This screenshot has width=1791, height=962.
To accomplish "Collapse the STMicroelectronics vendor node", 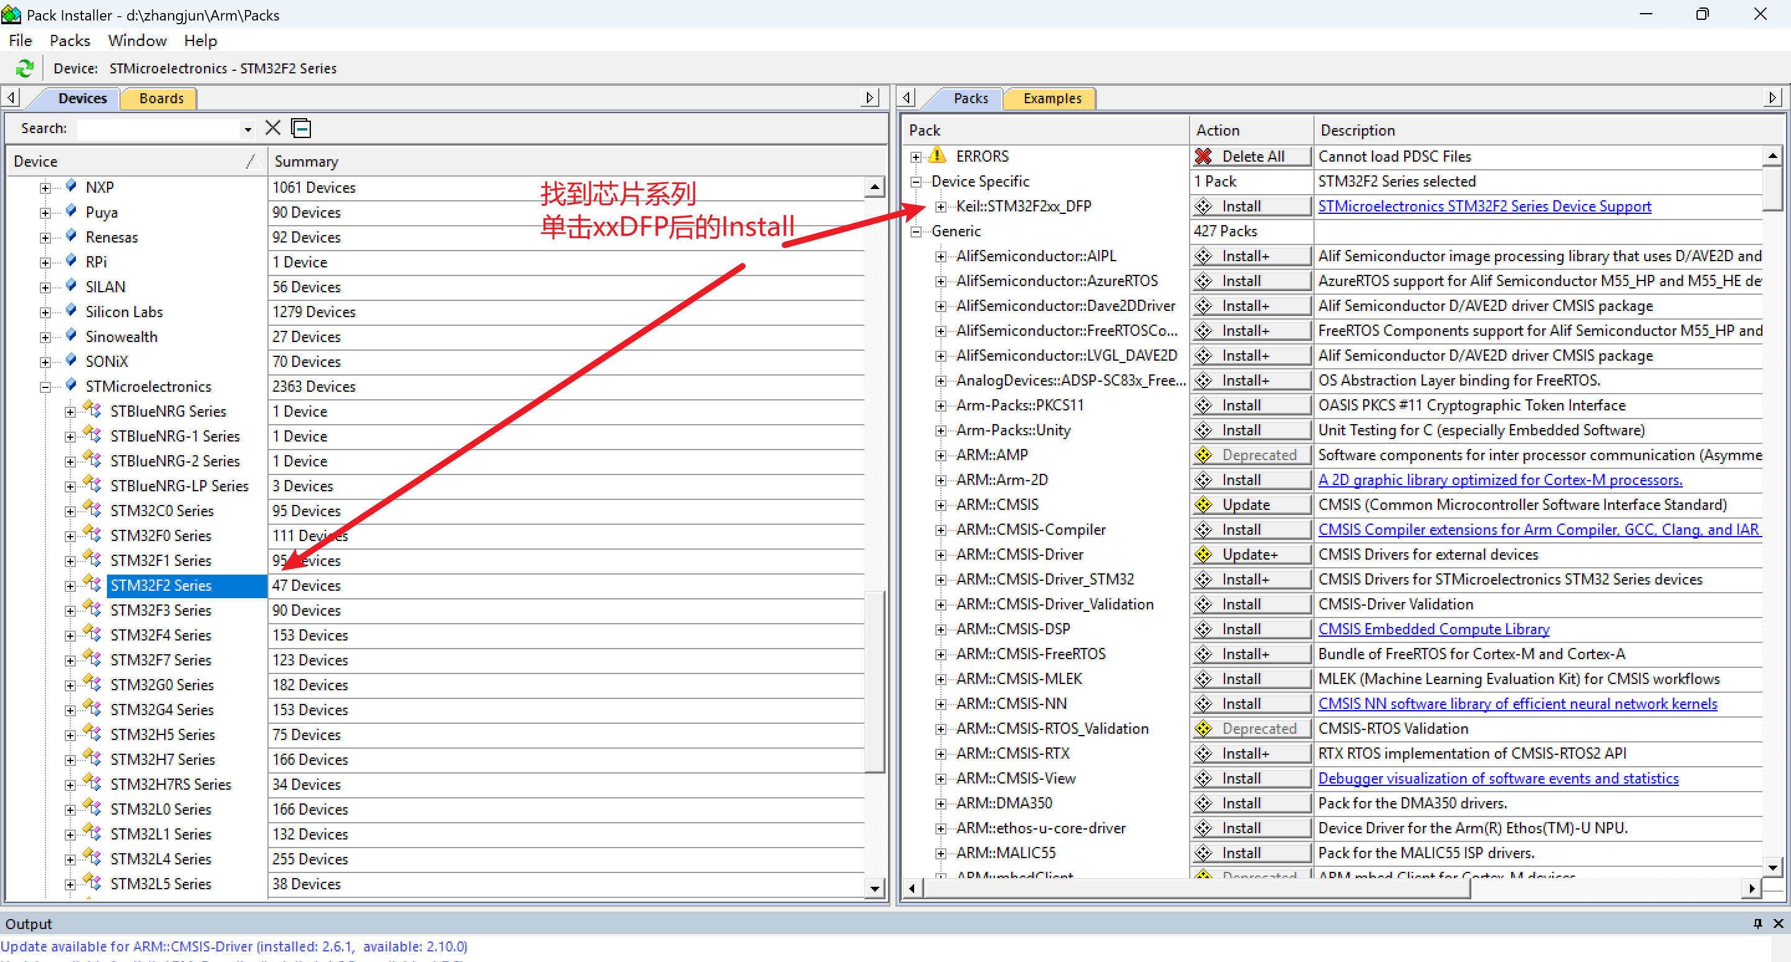I will (45, 386).
